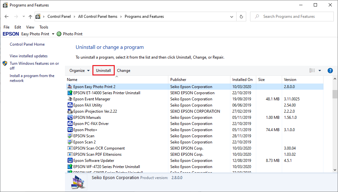Click the Epson PC-FAX Driver icon
The width and height of the screenshot is (338, 192).
click(69, 124)
